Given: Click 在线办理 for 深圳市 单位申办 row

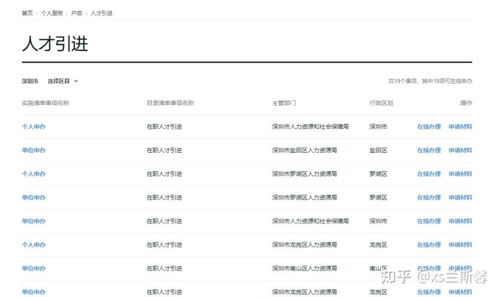Looking at the screenshot, I should (429, 221).
